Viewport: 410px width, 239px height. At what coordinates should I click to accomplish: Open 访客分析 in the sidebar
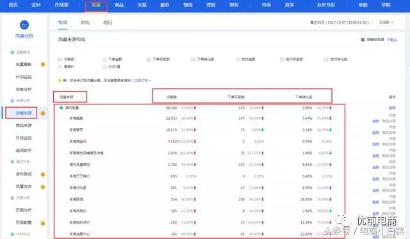[x=24, y=90]
